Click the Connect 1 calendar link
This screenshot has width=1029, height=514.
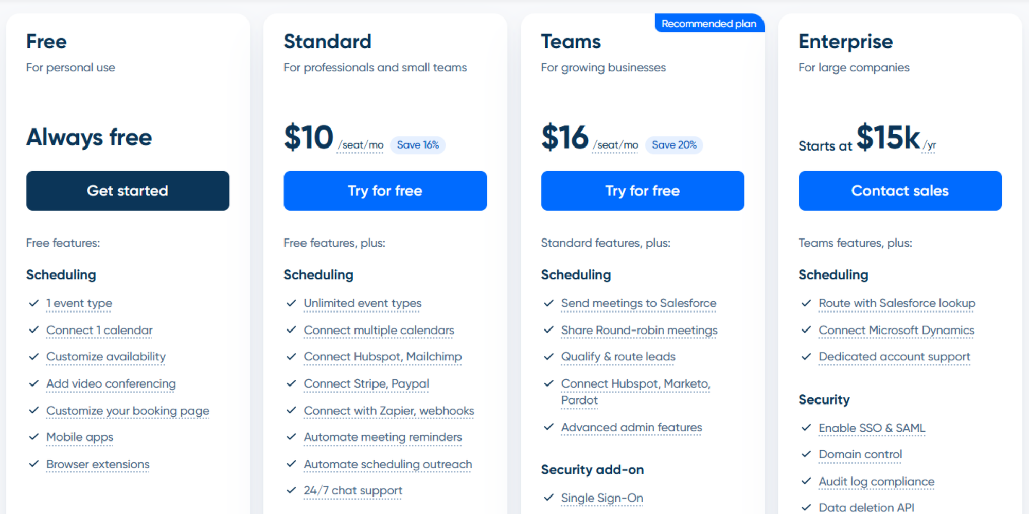coord(99,330)
